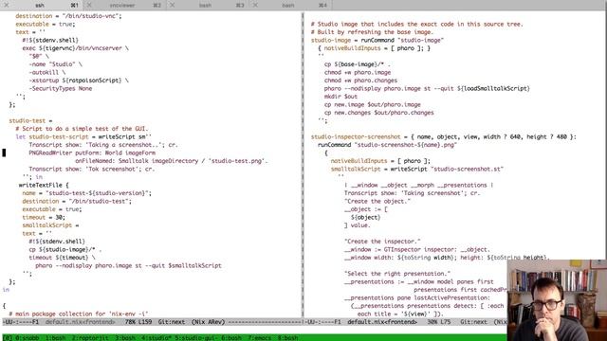Click the mkdir $out line
The width and height of the screenshot is (607, 341).
tap(340, 97)
